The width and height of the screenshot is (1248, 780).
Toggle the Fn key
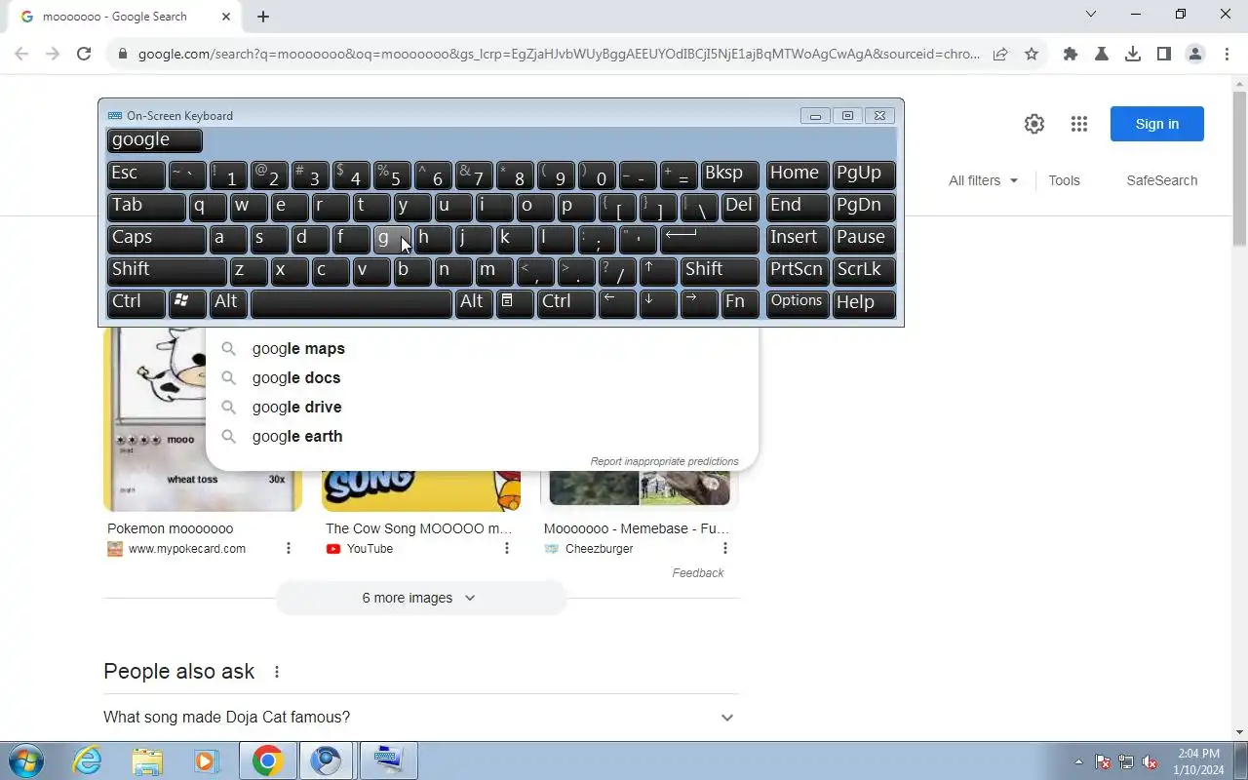click(740, 303)
